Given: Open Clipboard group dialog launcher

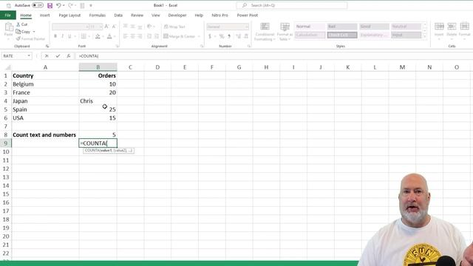Looking at the screenshot, I should pyautogui.click(x=47, y=46).
